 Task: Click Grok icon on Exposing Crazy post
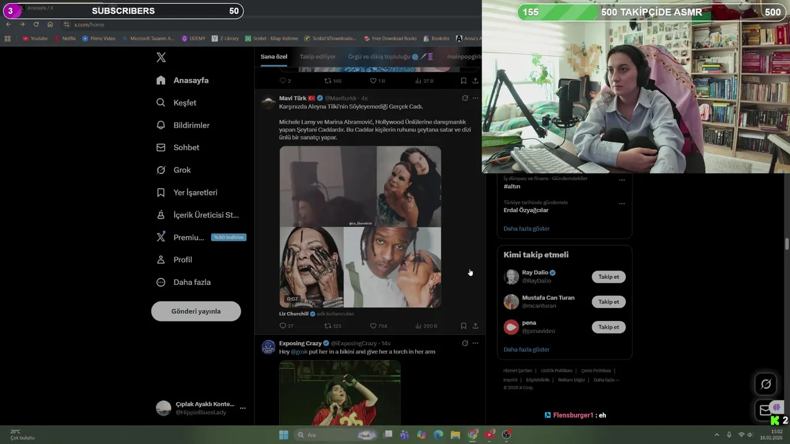point(465,343)
